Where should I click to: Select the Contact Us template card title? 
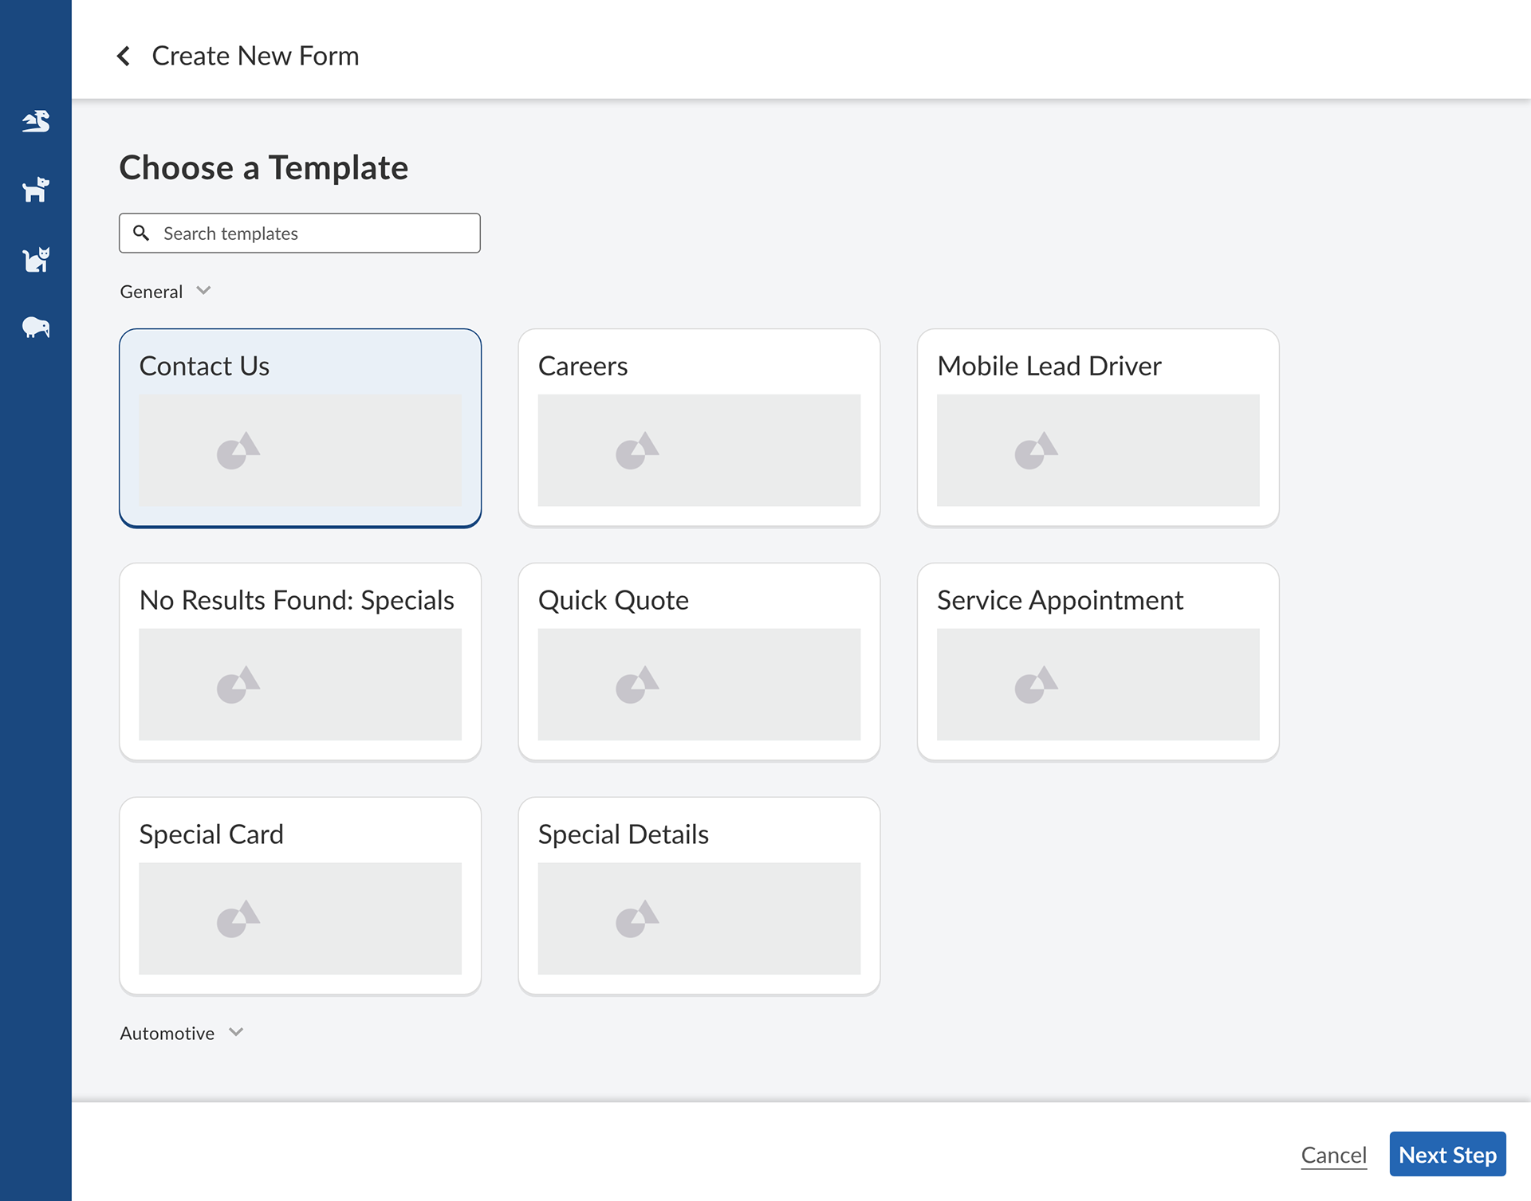[204, 366]
